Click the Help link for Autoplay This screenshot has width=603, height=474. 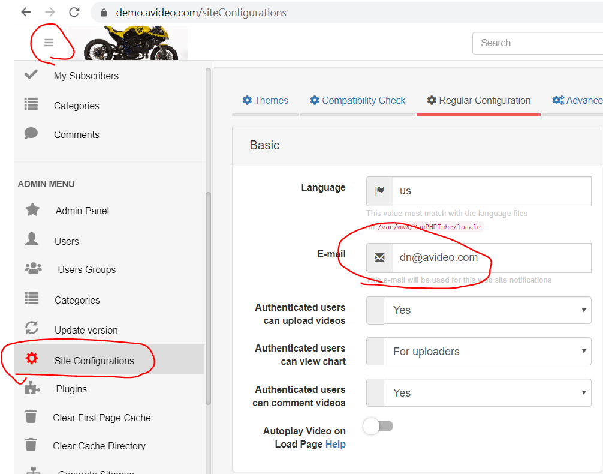click(335, 445)
